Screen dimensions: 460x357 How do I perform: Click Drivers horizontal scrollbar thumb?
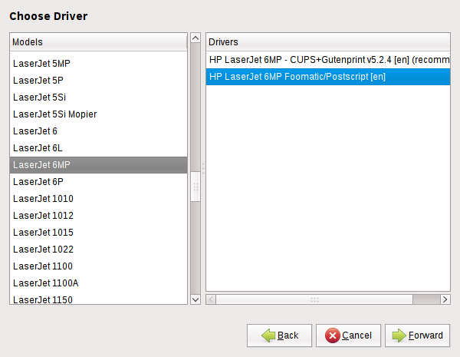click(314, 299)
